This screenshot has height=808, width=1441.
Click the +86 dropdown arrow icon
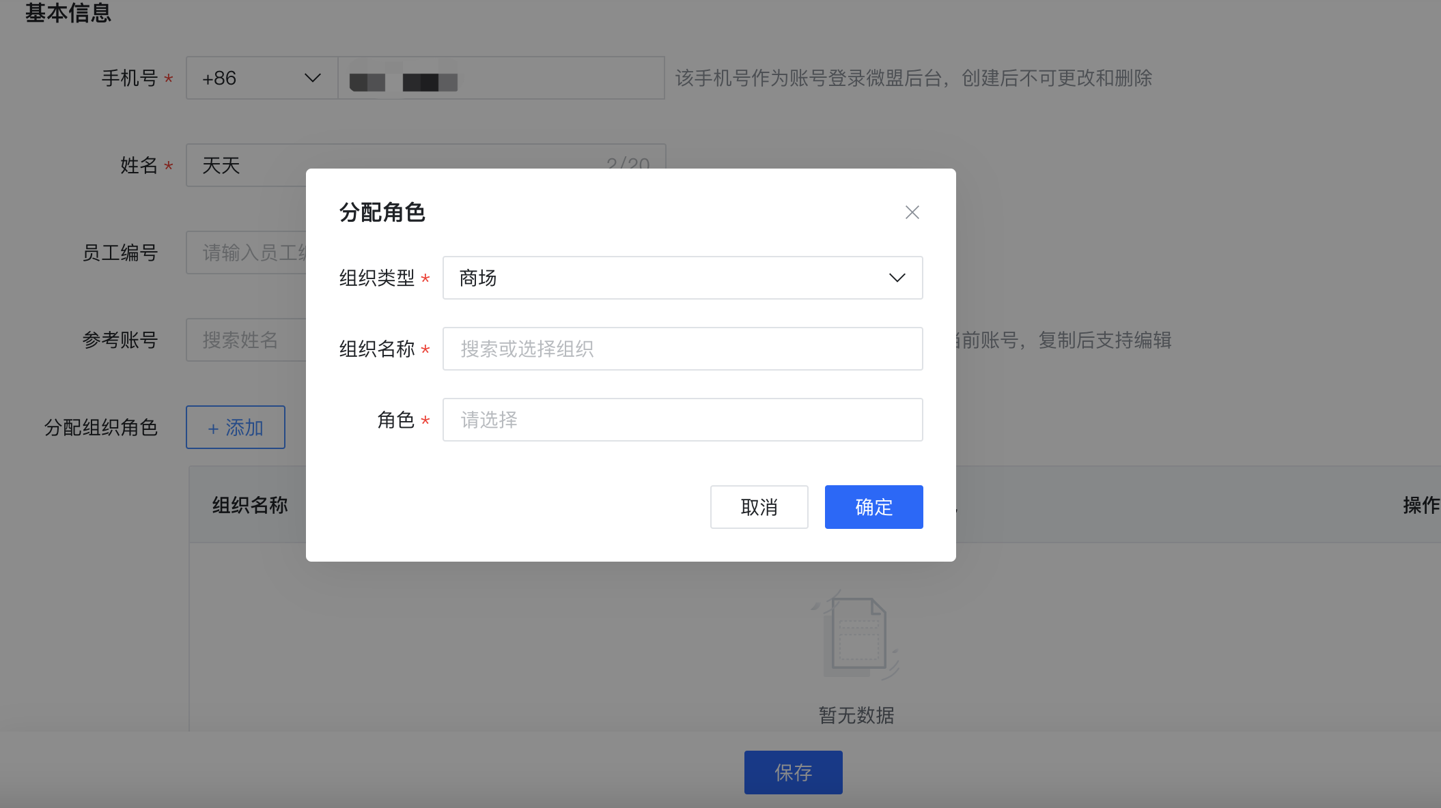tap(312, 78)
